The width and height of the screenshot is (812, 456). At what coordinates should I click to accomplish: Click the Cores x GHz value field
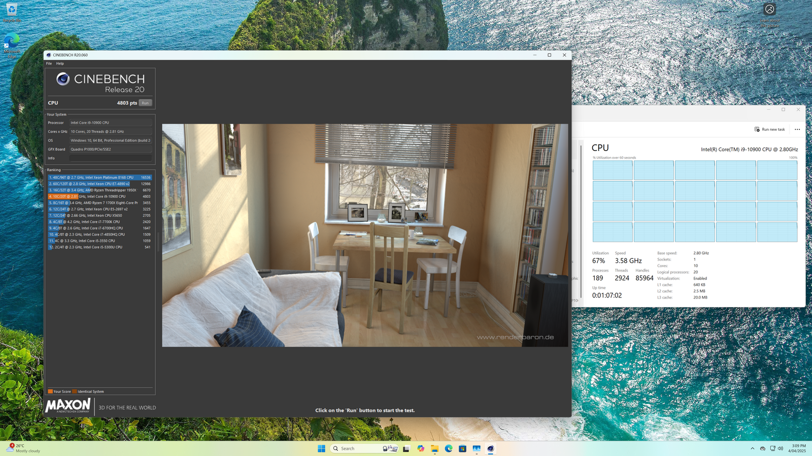coord(111,131)
